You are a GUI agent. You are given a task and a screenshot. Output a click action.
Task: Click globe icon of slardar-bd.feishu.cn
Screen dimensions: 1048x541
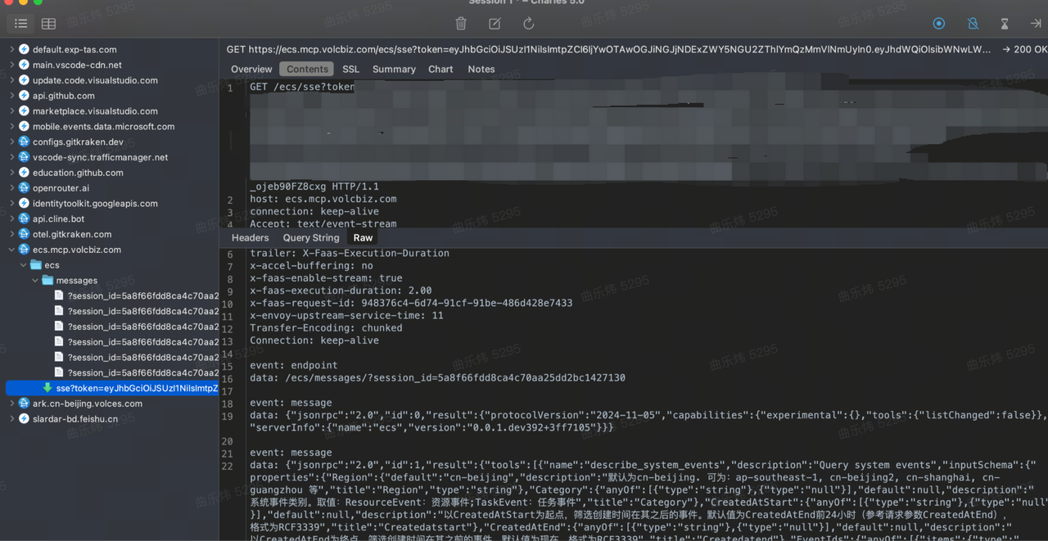(x=25, y=419)
